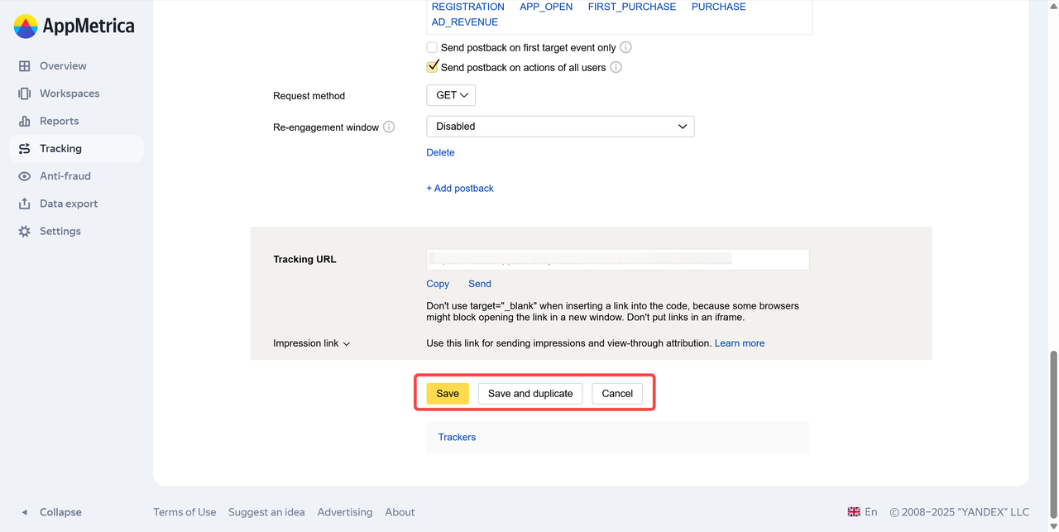This screenshot has height=532, width=1059.
Task: Expand the Impression link section
Action: pos(312,343)
